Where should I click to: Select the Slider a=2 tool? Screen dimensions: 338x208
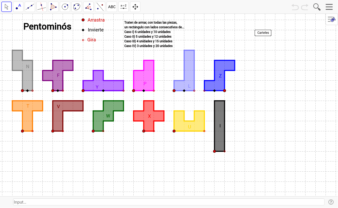(123, 7)
